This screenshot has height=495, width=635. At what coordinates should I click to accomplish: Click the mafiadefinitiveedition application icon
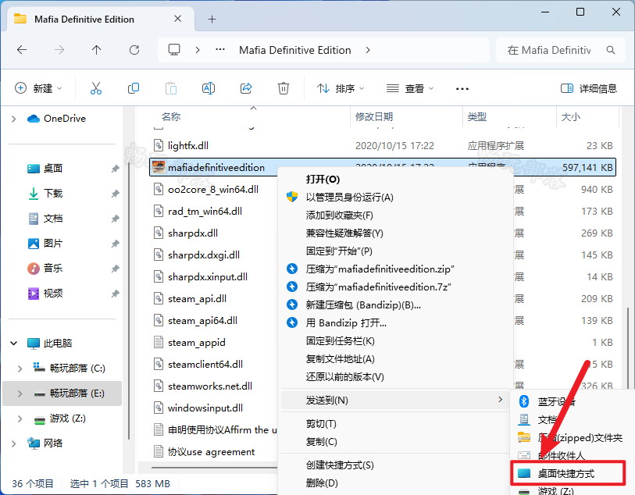click(159, 167)
